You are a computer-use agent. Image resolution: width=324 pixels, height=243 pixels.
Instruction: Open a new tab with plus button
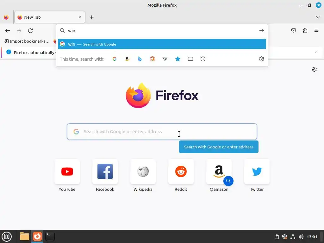point(92,17)
